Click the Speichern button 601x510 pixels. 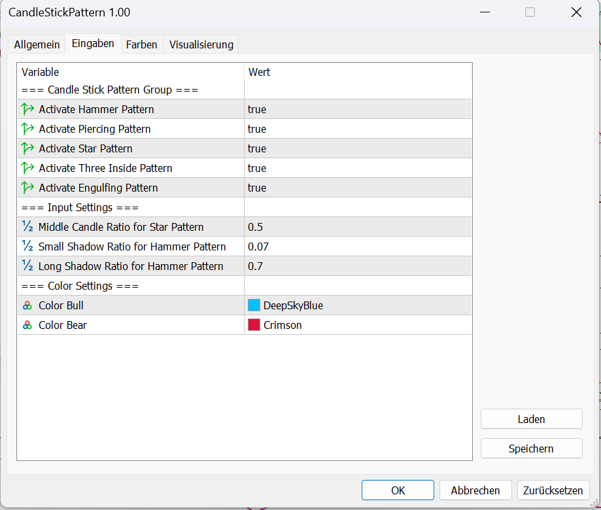pyautogui.click(x=531, y=448)
